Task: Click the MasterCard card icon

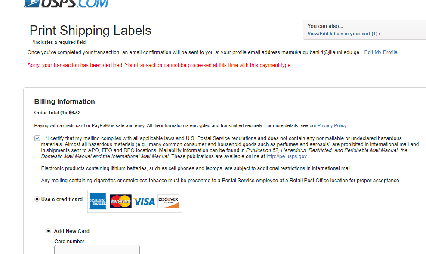Action: [x=120, y=201]
